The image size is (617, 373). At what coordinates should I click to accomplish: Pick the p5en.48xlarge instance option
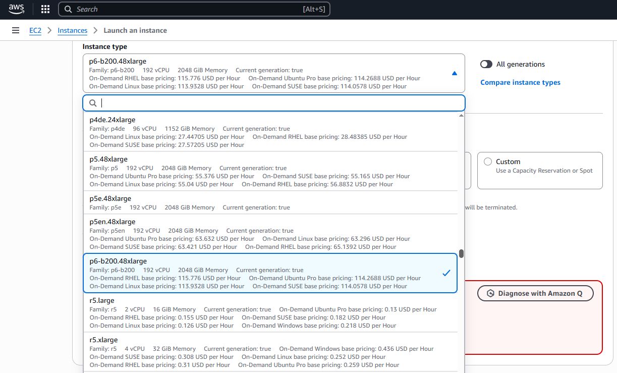pos(270,234)
